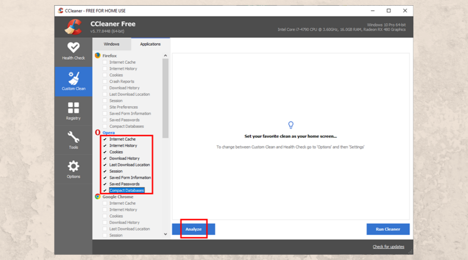Click the lightbulb tip icon

click(291, 125)
